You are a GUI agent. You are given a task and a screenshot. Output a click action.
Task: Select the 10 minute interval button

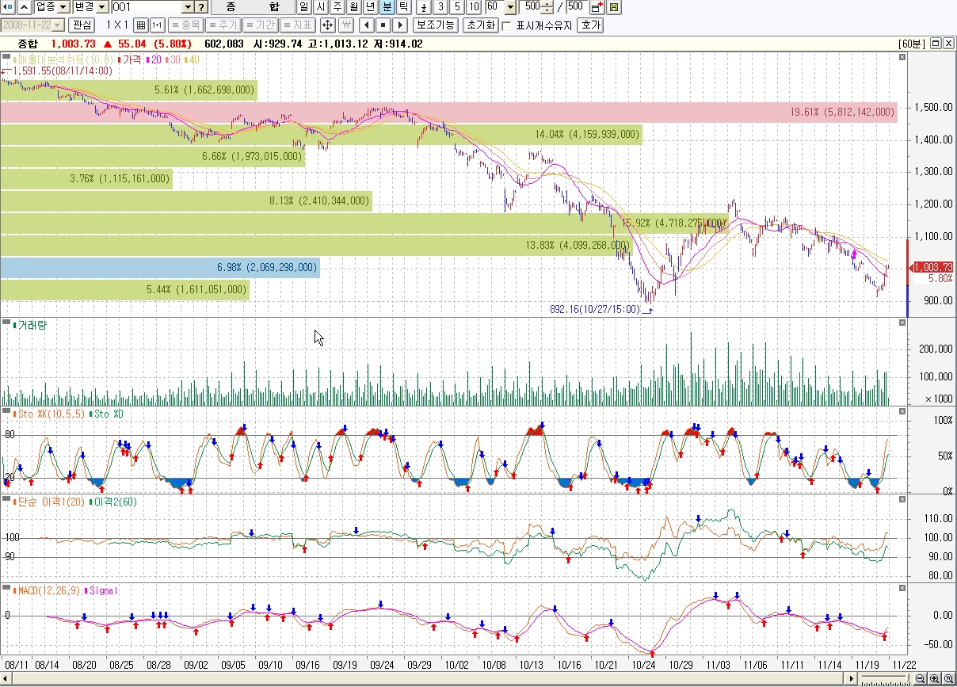(474, 7)
